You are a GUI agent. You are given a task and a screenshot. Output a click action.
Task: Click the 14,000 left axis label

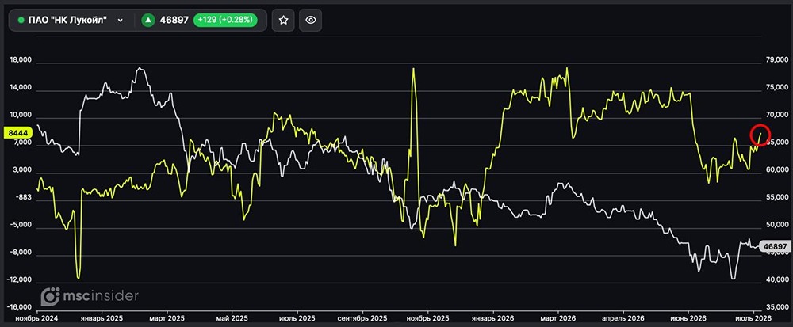click(x=21, y=87)
